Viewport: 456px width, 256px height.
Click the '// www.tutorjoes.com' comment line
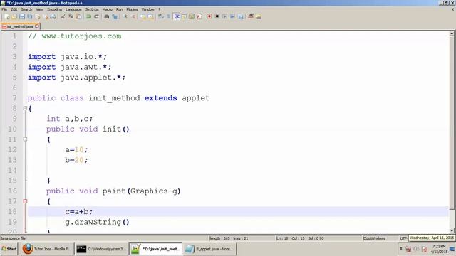[x=74, y=36]
